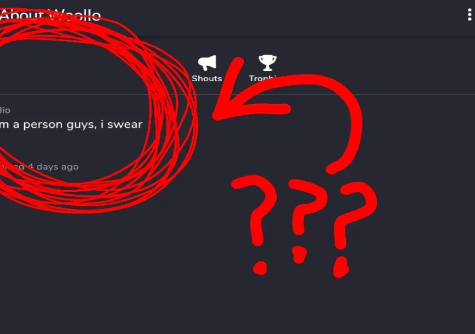Click the horizontal divider line below the tabs
475x334 pixels.
(237, 95)
